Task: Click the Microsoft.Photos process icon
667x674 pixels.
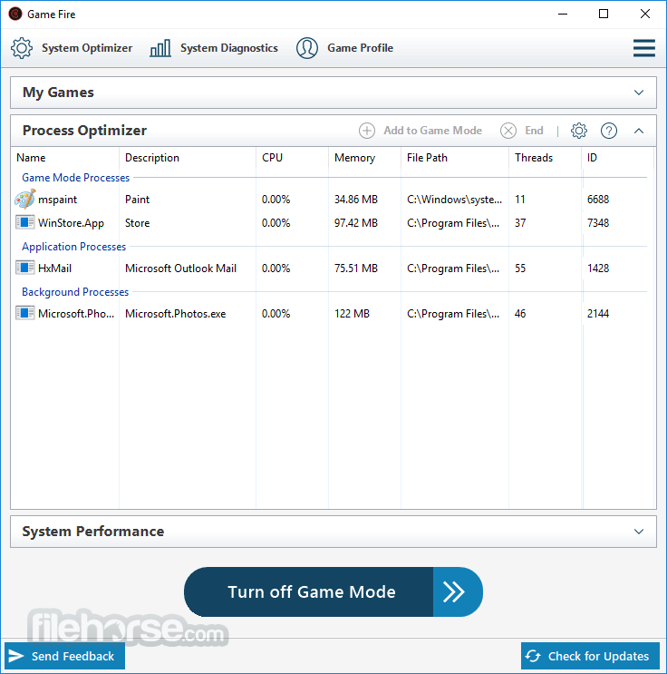Action: click(24, 312)
